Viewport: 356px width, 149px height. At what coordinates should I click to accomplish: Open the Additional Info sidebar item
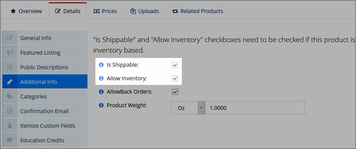45,82
